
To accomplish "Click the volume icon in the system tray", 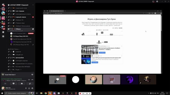I will (x=155, y=93).
